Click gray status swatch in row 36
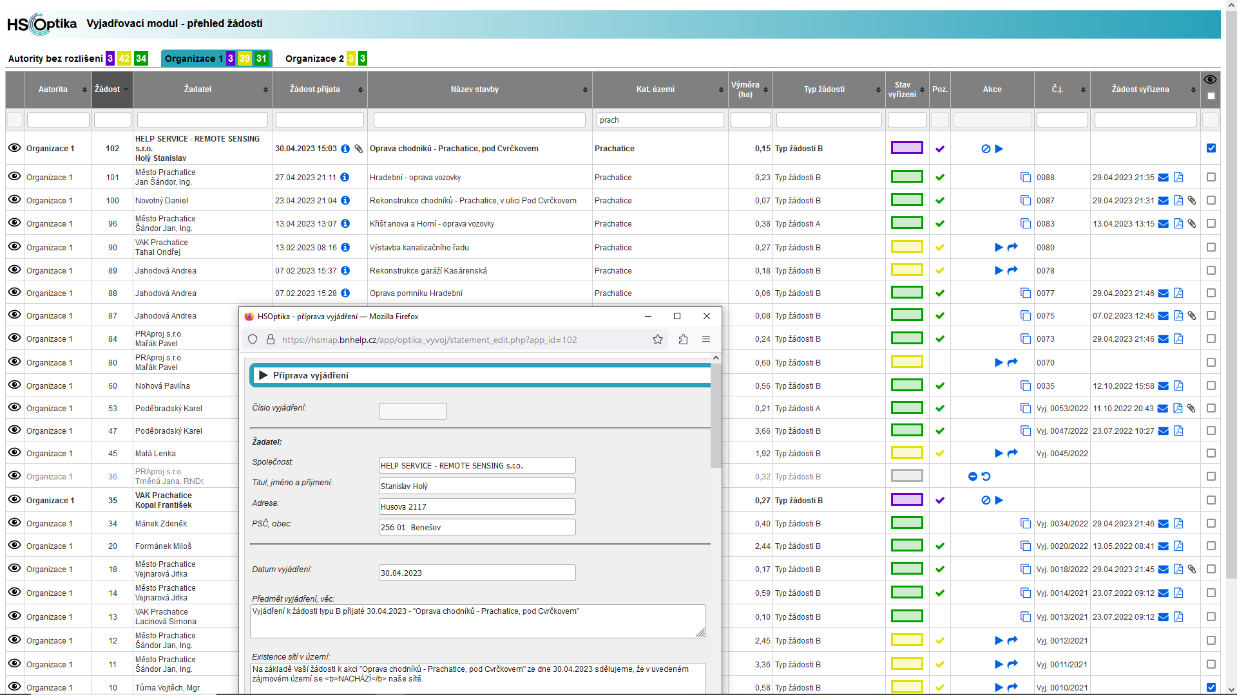Viewport: 1237px width, 695px height. tap(906, 476)
